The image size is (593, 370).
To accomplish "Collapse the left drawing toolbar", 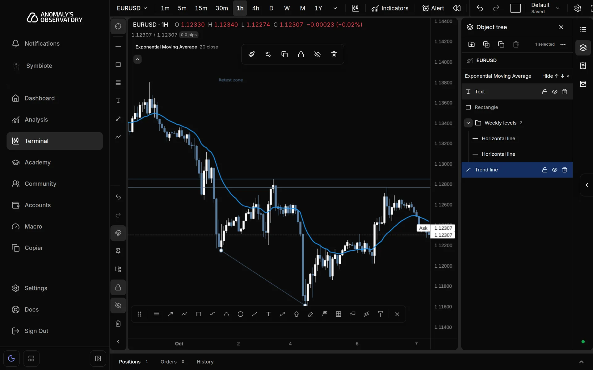I will [x=118, y=342].
